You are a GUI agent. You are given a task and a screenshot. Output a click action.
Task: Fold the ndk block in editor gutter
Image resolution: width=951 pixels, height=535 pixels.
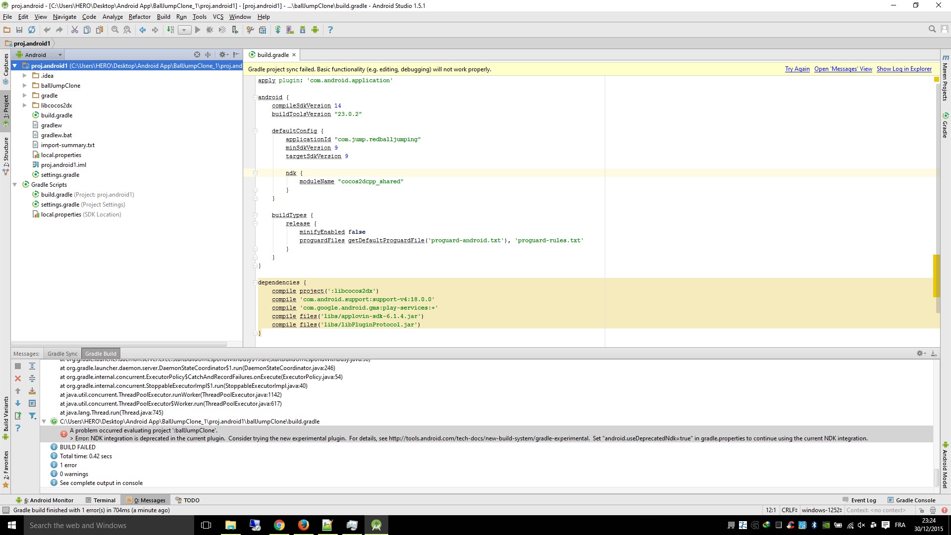click(256, 173)
